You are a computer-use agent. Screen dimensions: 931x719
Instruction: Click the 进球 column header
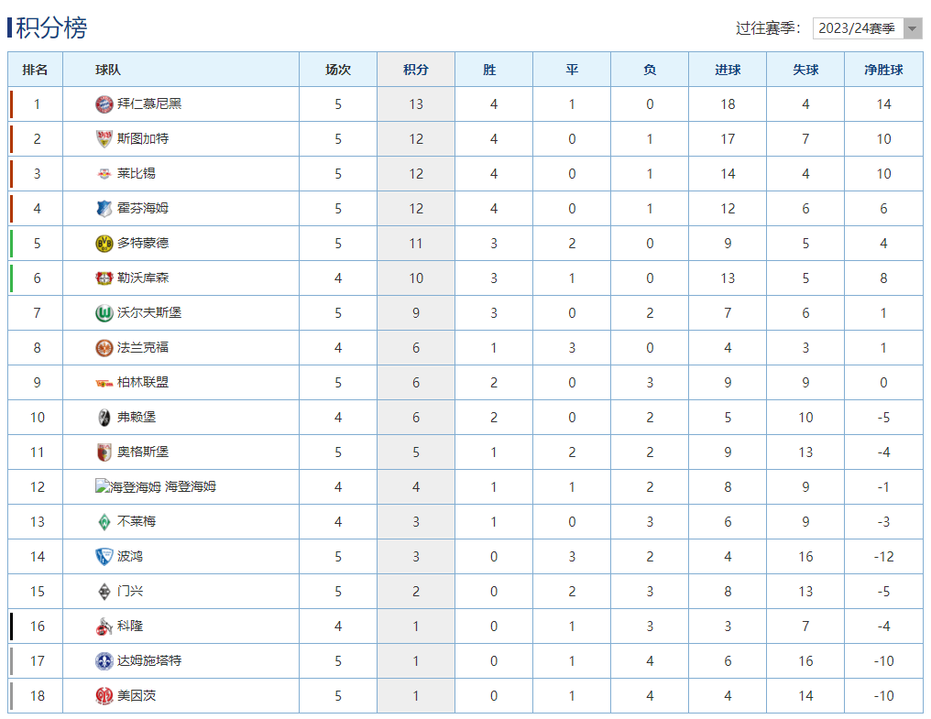point(728,70)
